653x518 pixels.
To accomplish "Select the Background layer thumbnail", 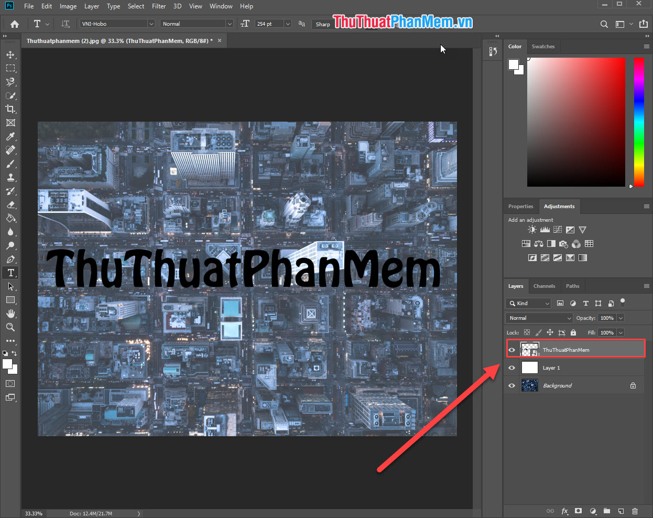I will tap(529, 385).
